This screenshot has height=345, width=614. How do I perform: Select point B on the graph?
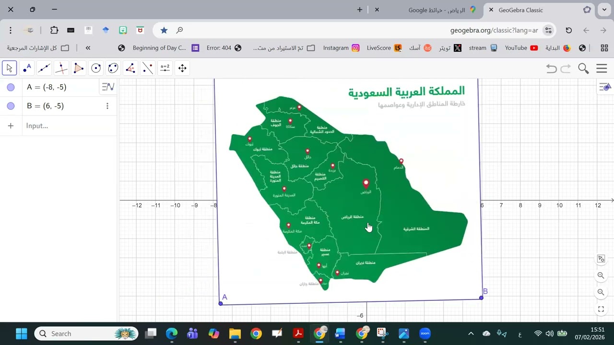click(x=481, y=298)
